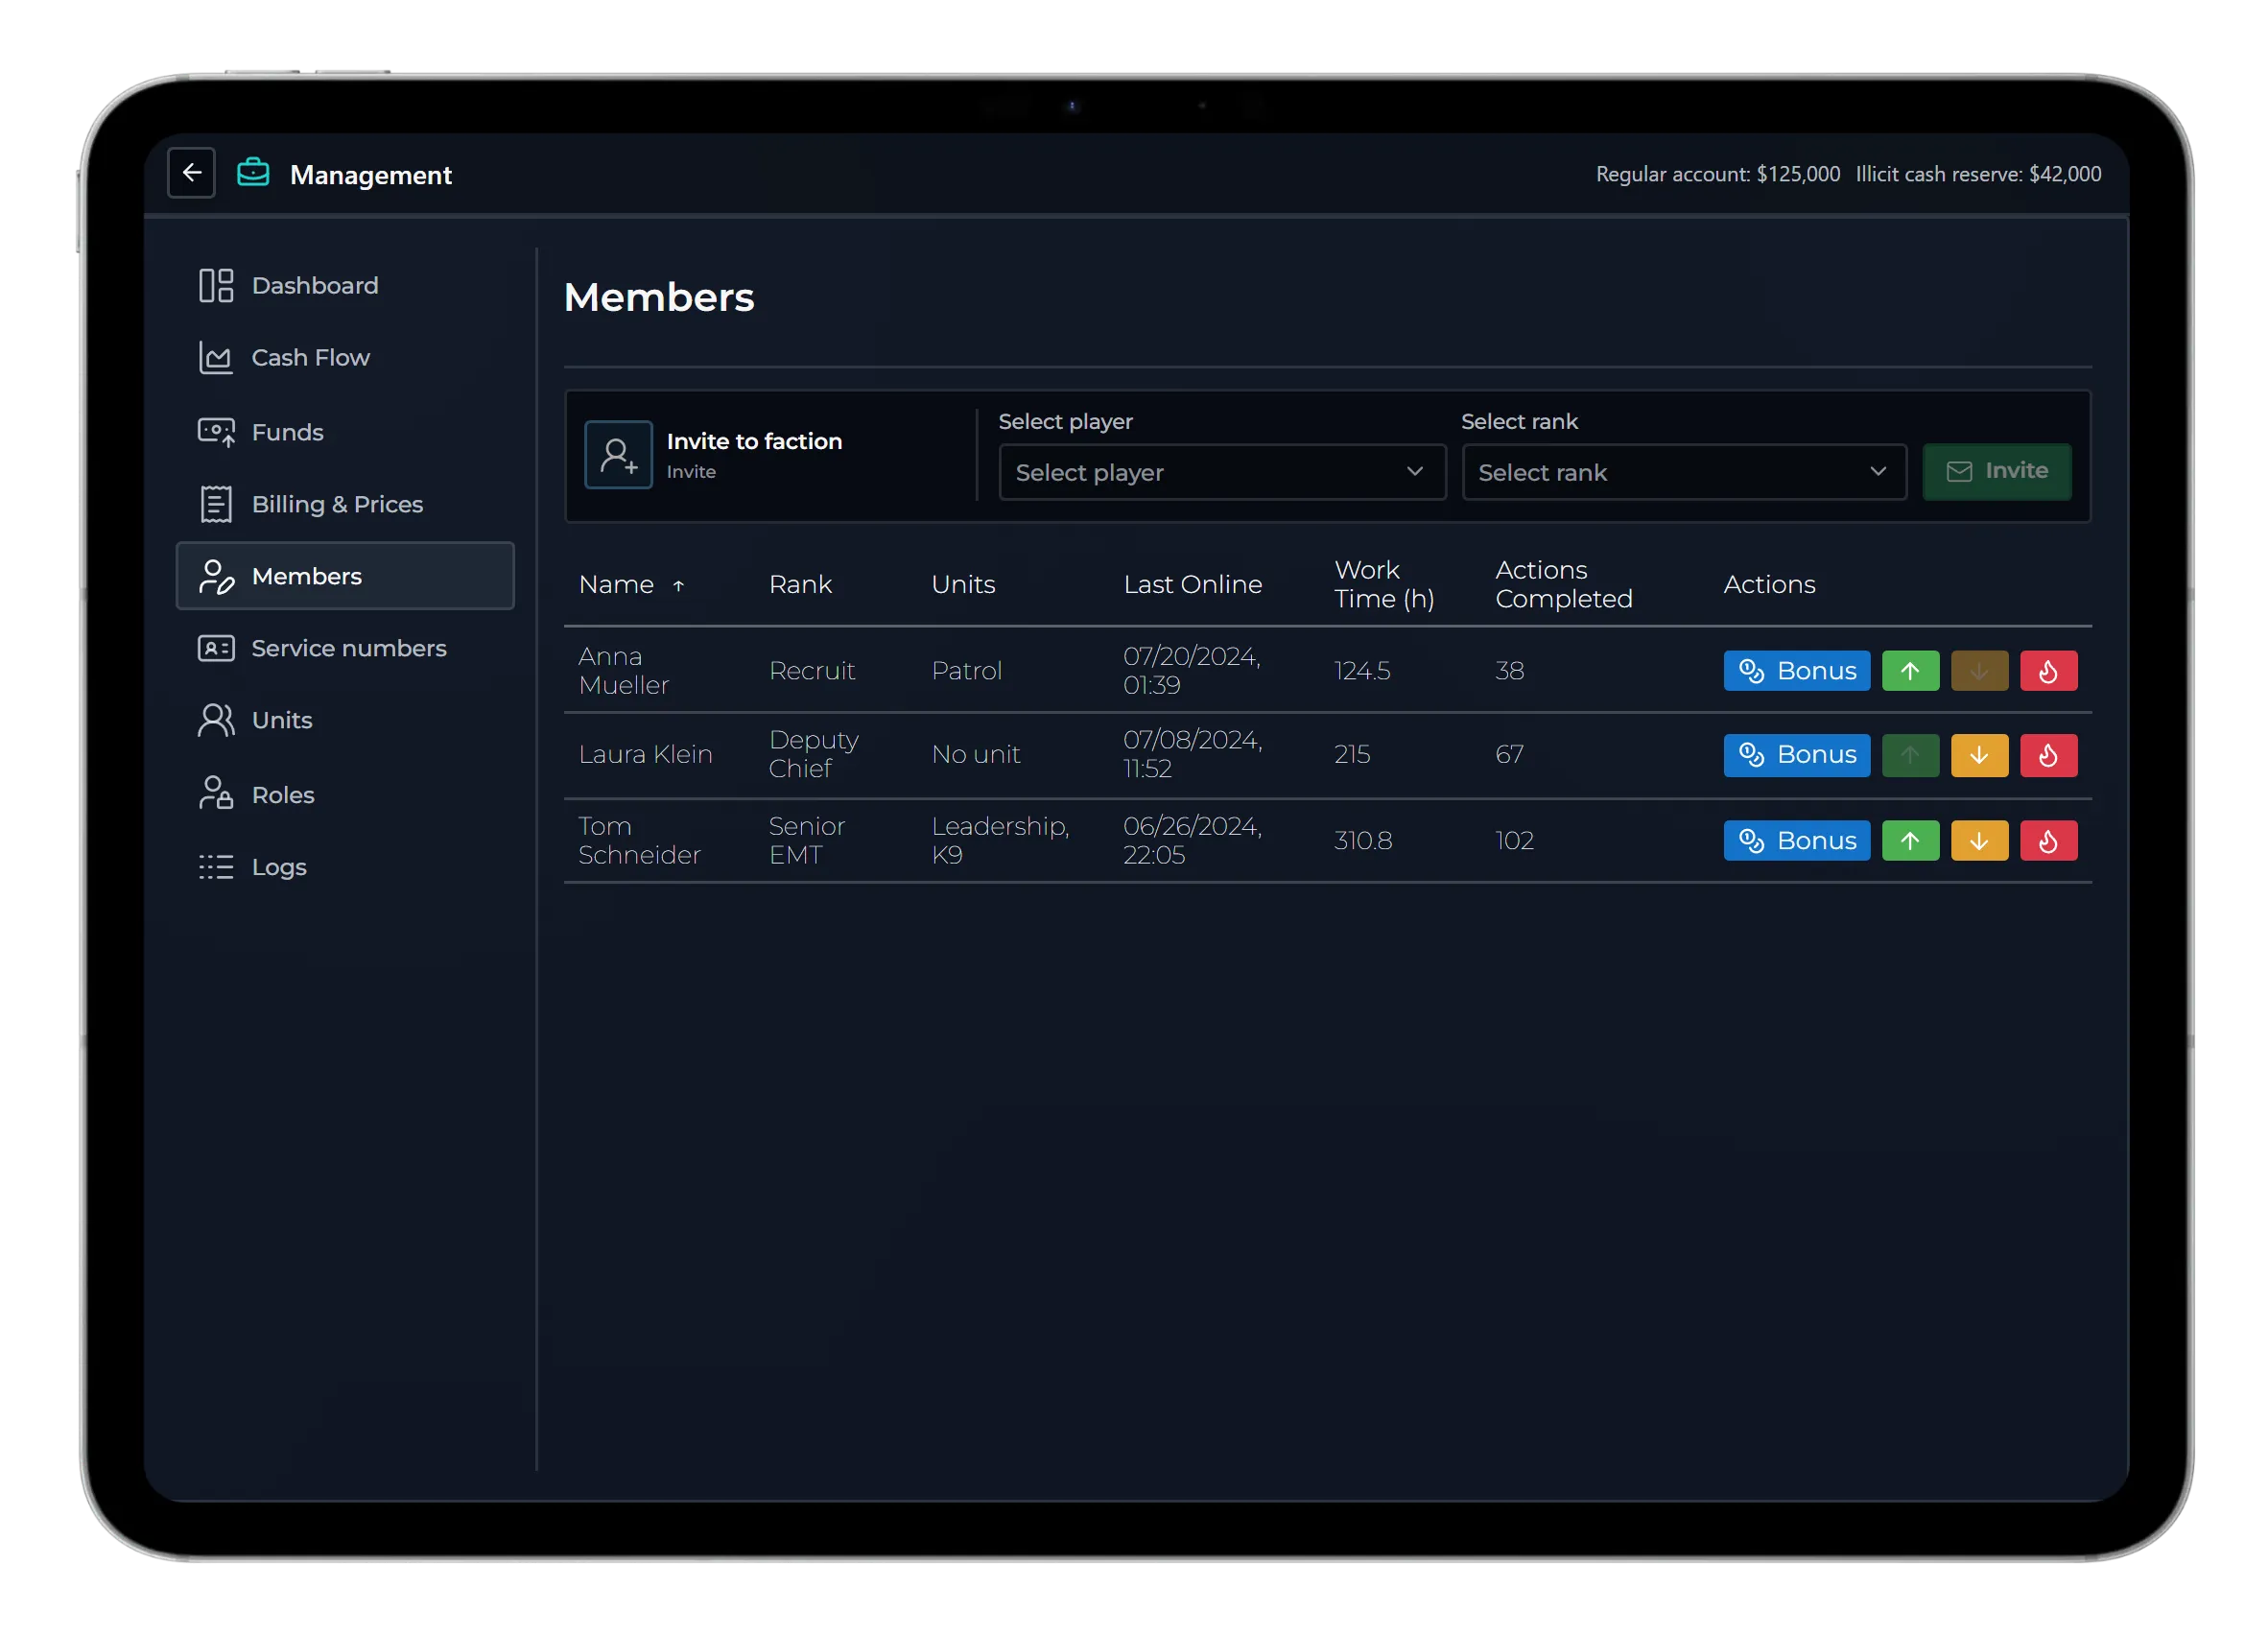Click the green Invite button

[1996, 471]
